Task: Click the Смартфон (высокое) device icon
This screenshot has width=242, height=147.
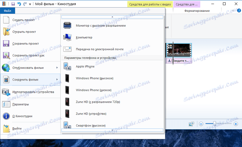Action: 67,125
